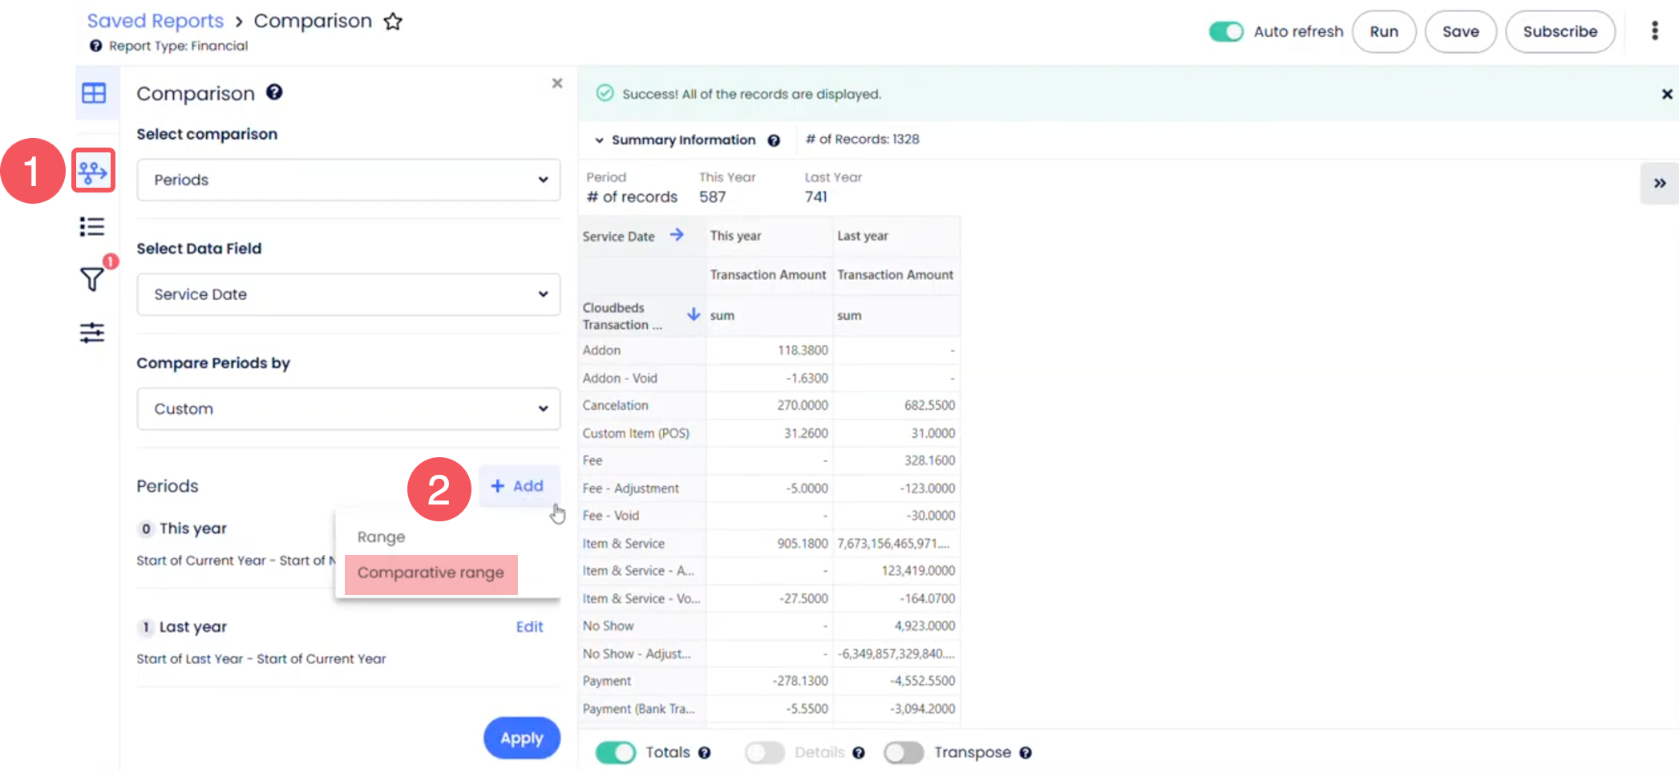This screenshot has height=770, width=1679.
Task: Open the Service Date data field dropdown
Action: click(348, 294)
